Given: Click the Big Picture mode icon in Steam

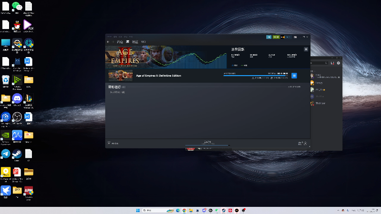Looking at the screenshot, I should pyautogui.click(x=295, y=37).
